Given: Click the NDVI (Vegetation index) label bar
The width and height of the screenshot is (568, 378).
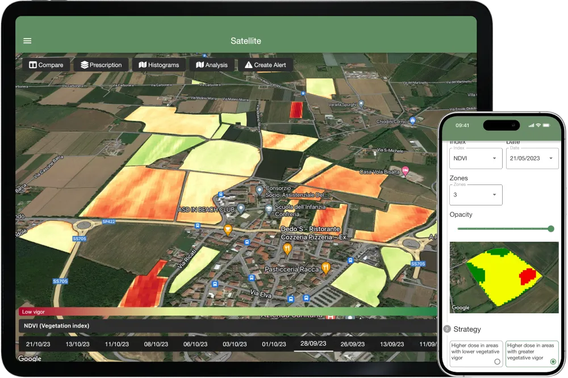Looking at the screenshot, I should pyautogui.click(x=228, y=326).
